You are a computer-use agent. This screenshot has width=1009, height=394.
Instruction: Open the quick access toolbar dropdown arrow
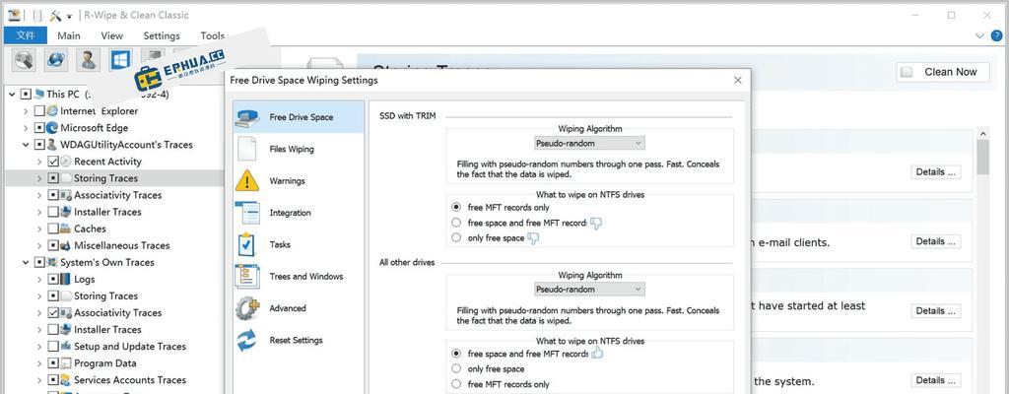70,16
